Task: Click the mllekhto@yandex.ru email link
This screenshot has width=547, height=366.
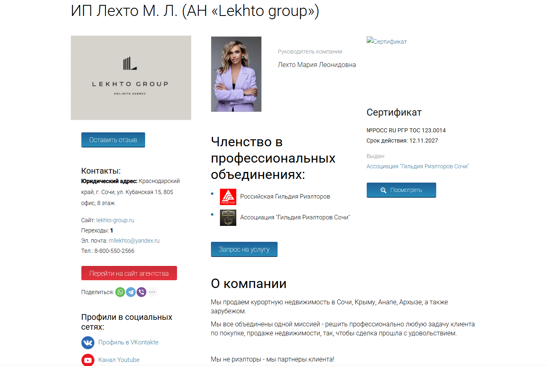Action: [134, 241]
